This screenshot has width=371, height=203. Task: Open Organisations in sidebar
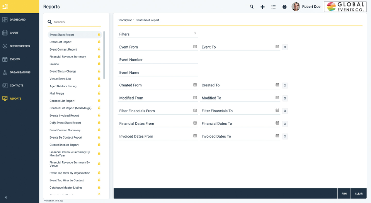19,72
